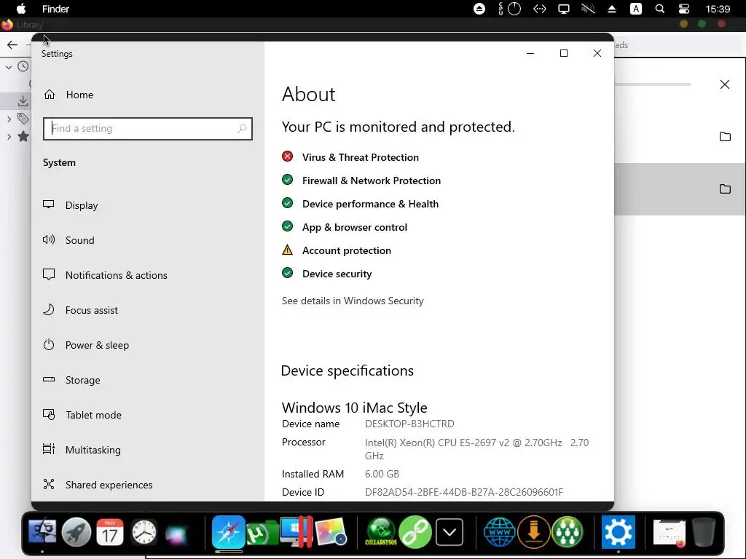Open Launchpad rocket in the dock
Image resolution: width=746 pixels, height=559 pixels.
(x=76, y=531)
